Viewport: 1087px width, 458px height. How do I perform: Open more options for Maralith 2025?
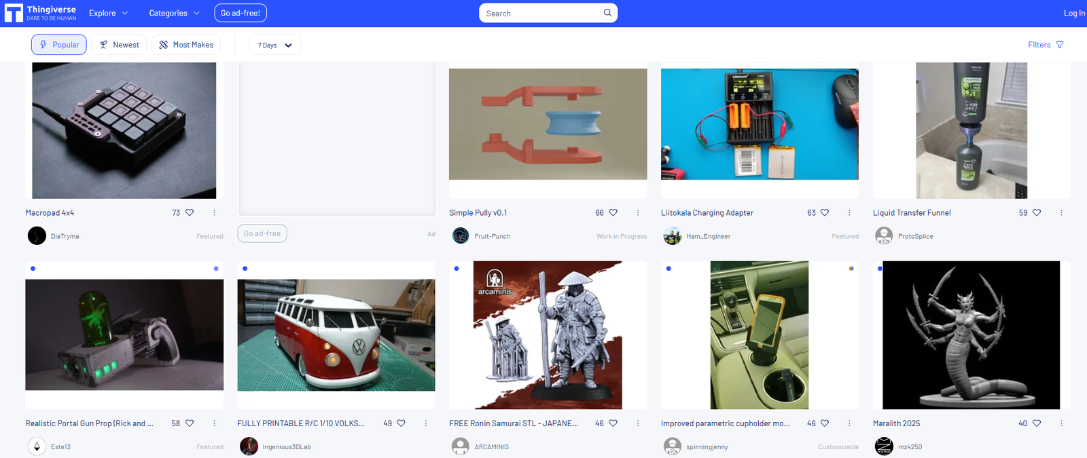1061,423
